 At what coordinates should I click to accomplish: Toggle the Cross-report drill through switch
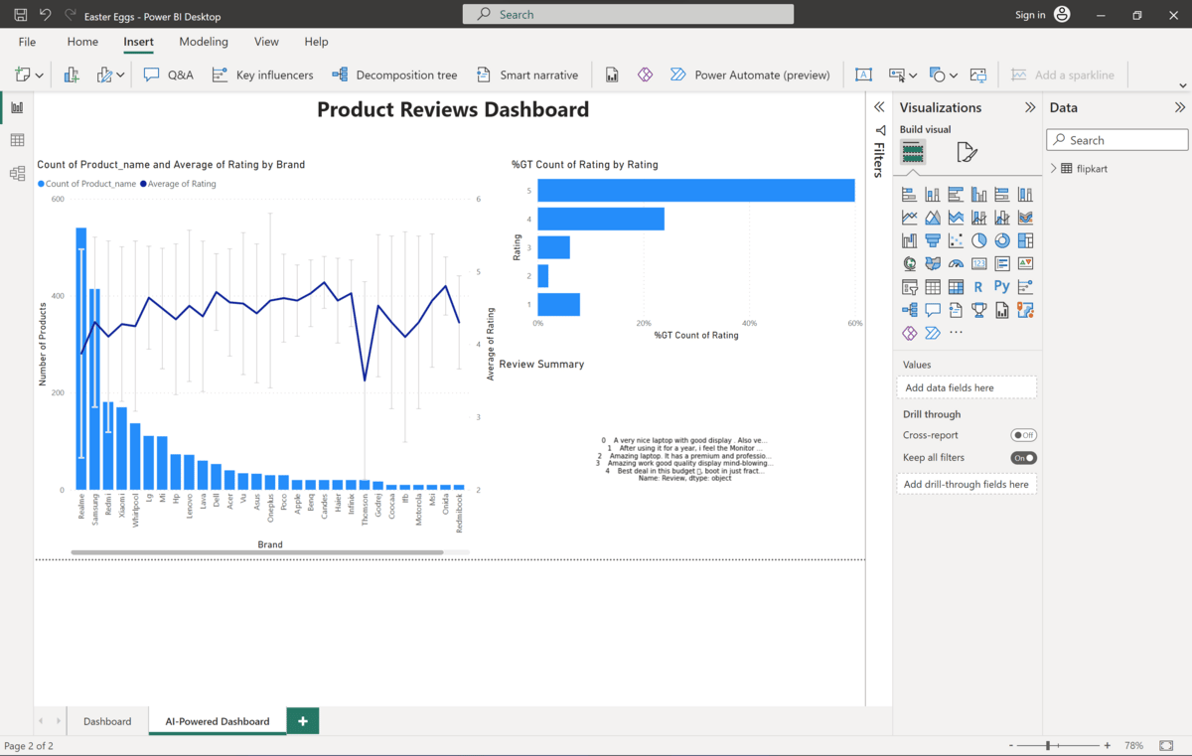click(1023, 435)
